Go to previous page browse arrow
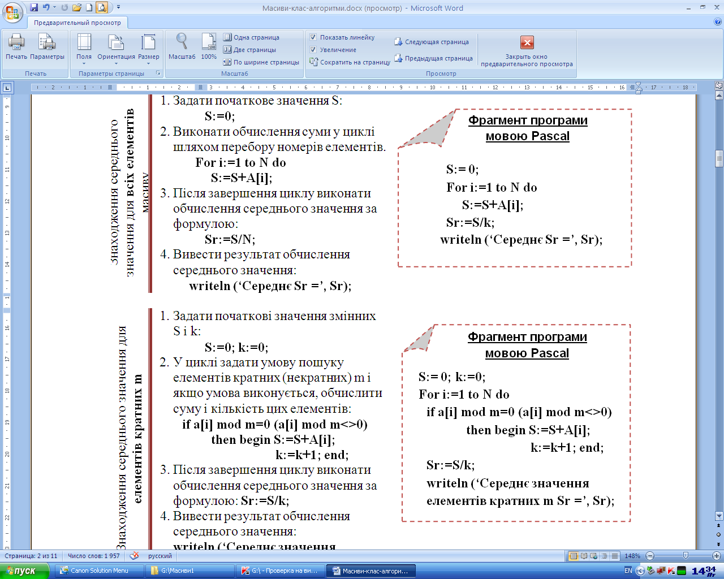 pos(719,526)
